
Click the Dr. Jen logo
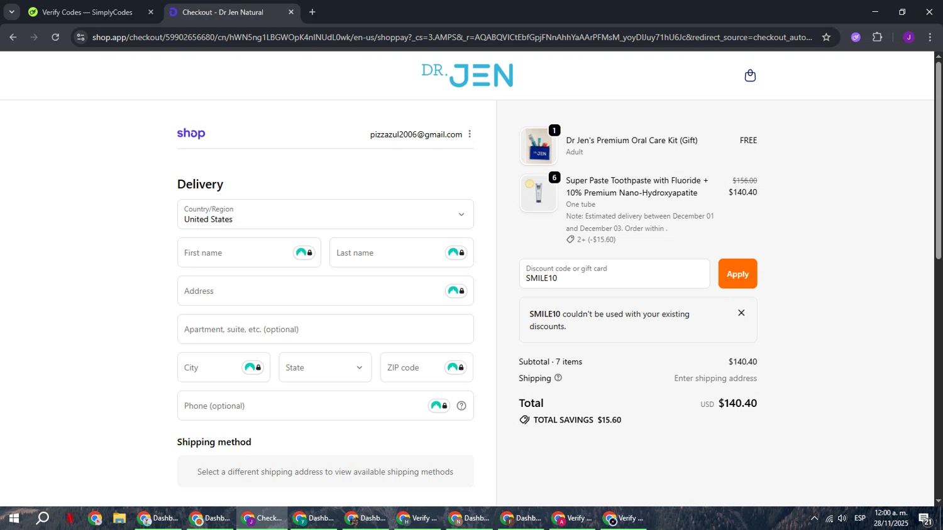tap(467, 75)
